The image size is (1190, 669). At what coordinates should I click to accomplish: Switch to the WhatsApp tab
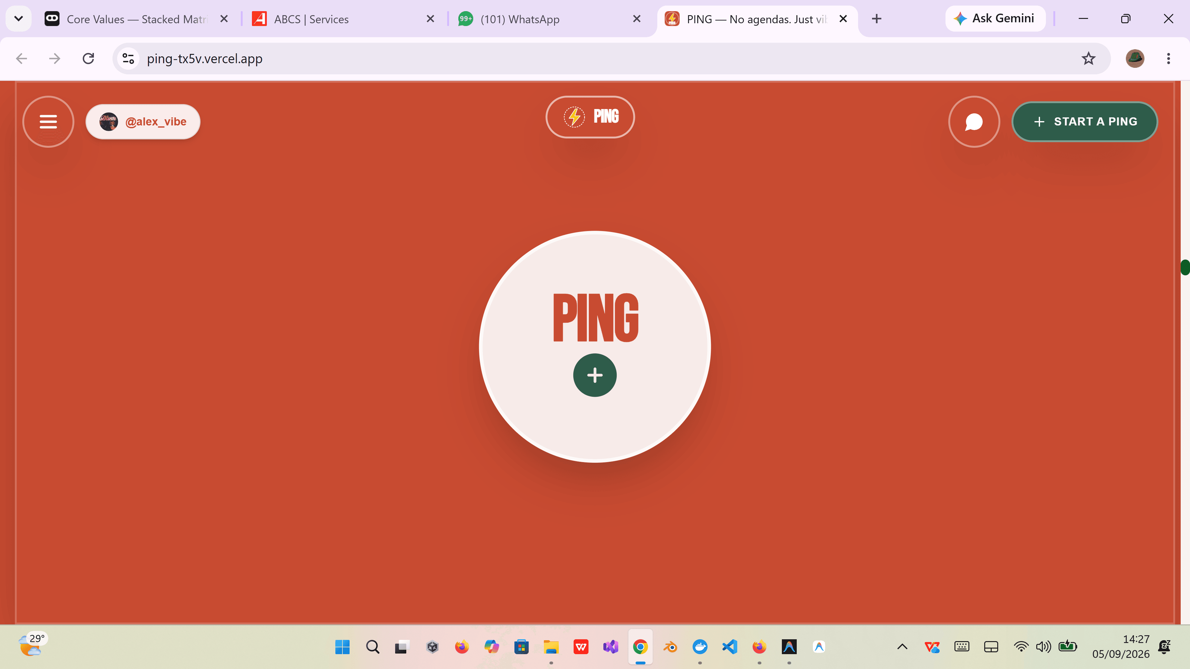[550, 19]
